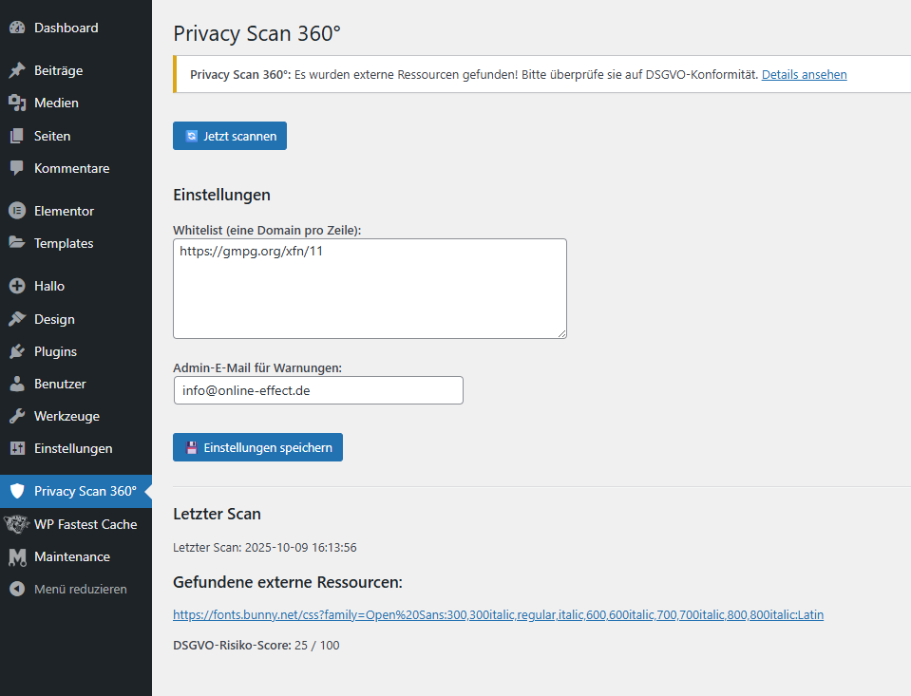Viewport: 911px width, 696px height.
Task: Click the Kommentare speech bubble icon
Action: (x=16, y=168)
